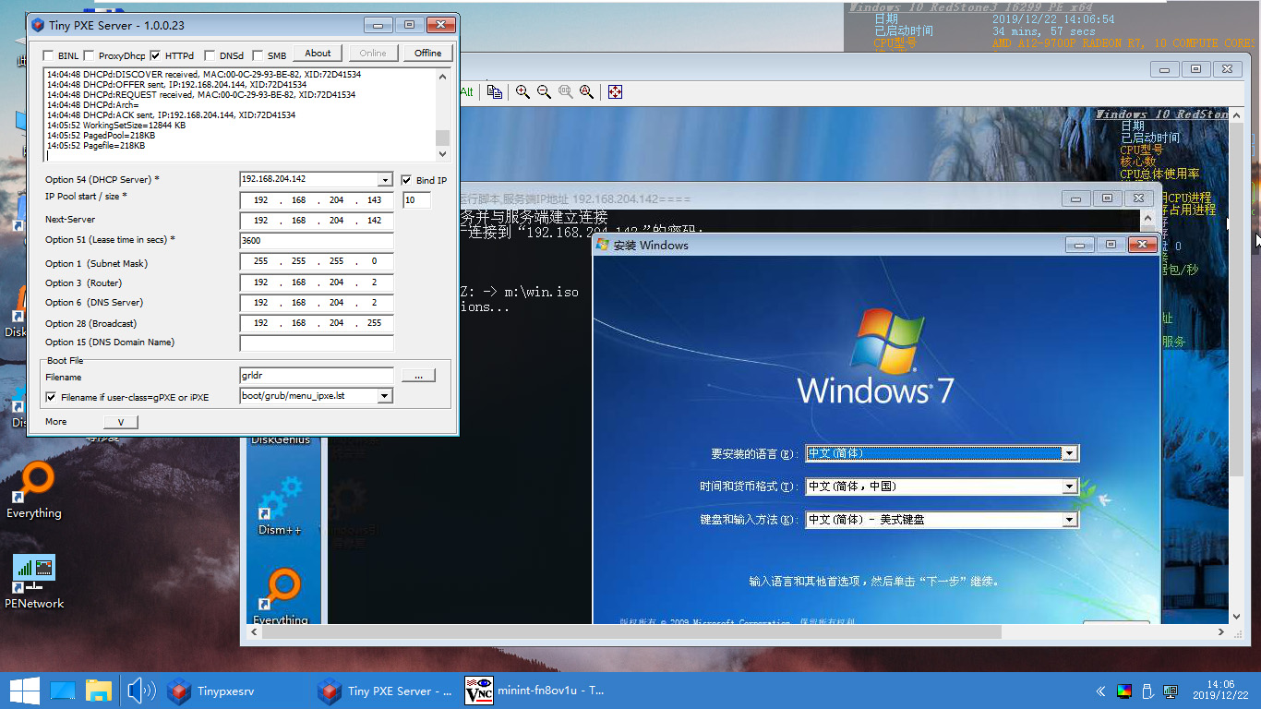This screenshot has width=1261, height=709.
Task: Toggle the ProxyDhcp checkbox
Action: tap(90, 55)
